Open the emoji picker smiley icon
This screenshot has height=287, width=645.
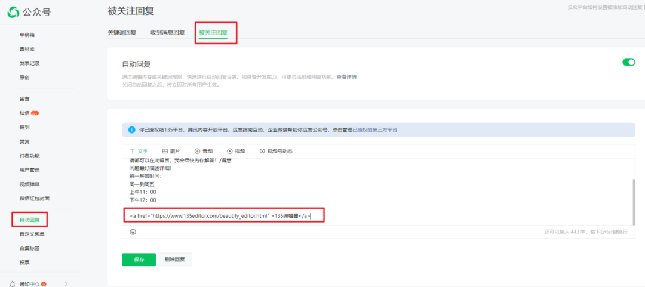(133, 232)
